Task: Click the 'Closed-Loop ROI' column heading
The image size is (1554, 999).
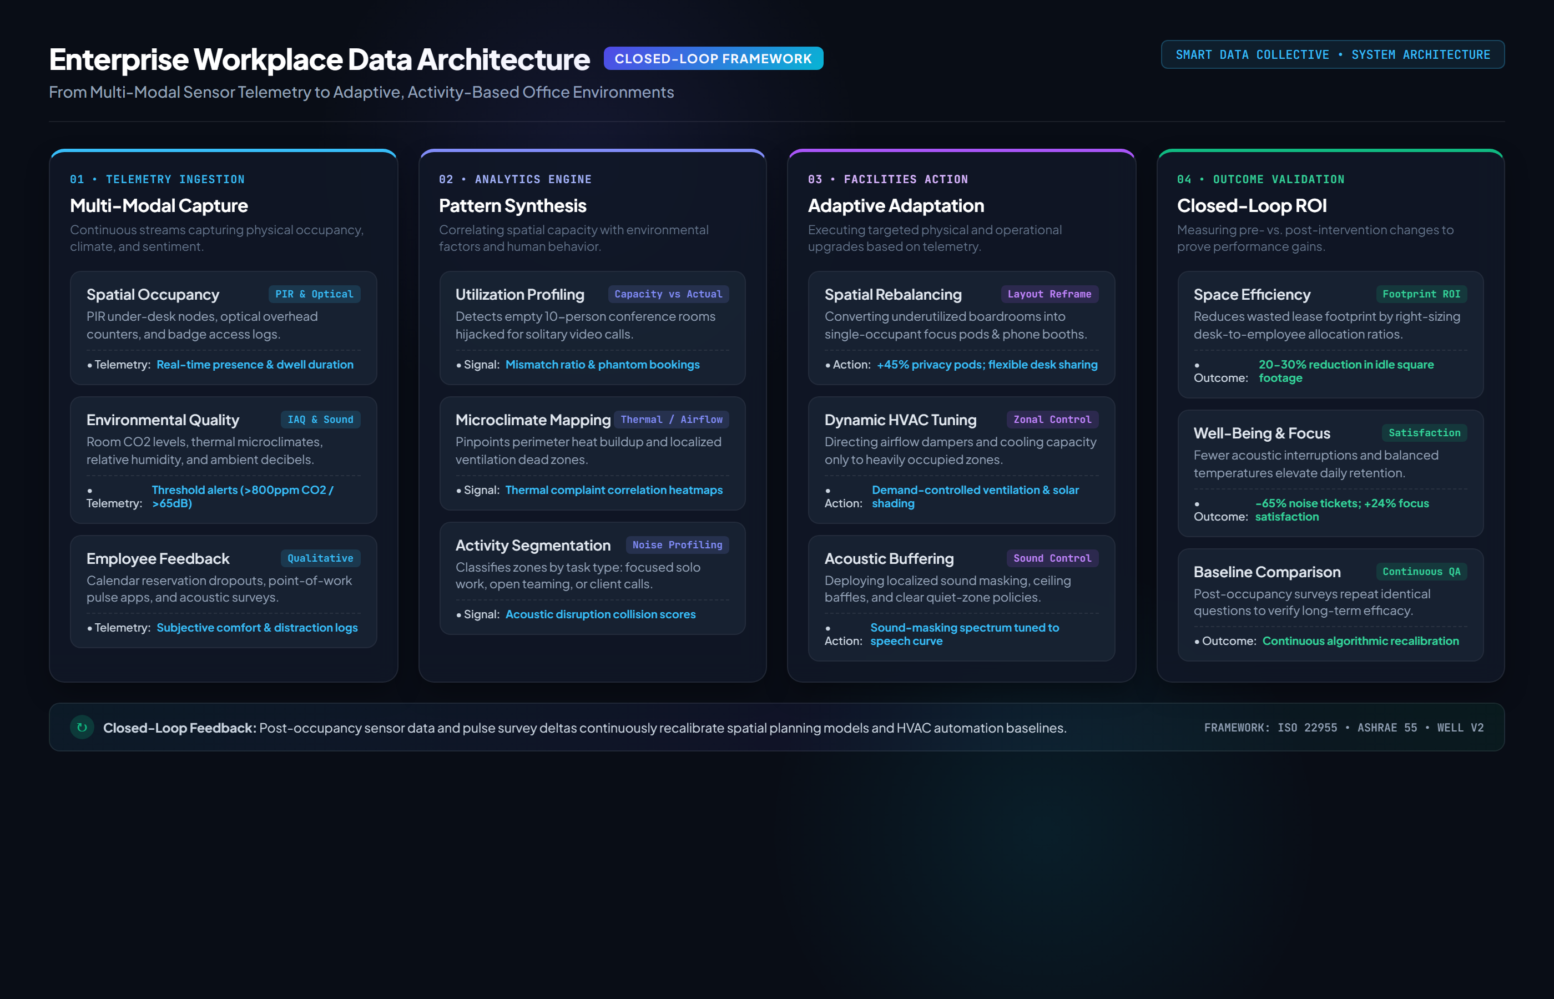Action: [x=1252, y=206]
